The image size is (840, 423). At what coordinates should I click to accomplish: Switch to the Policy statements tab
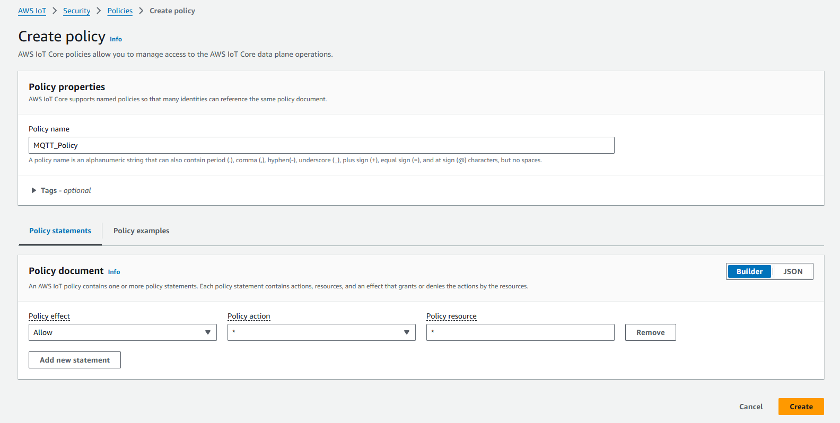tap(60, 231)
